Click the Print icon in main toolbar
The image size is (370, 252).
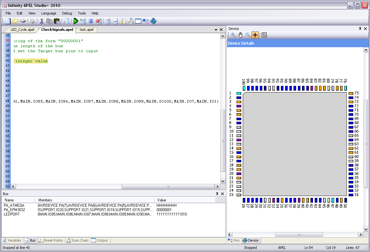[x=32, y=21]
